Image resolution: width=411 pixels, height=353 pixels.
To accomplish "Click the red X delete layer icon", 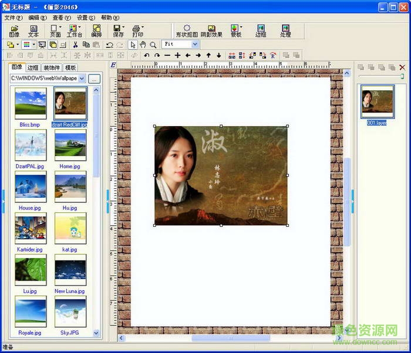I will (402, 67).
